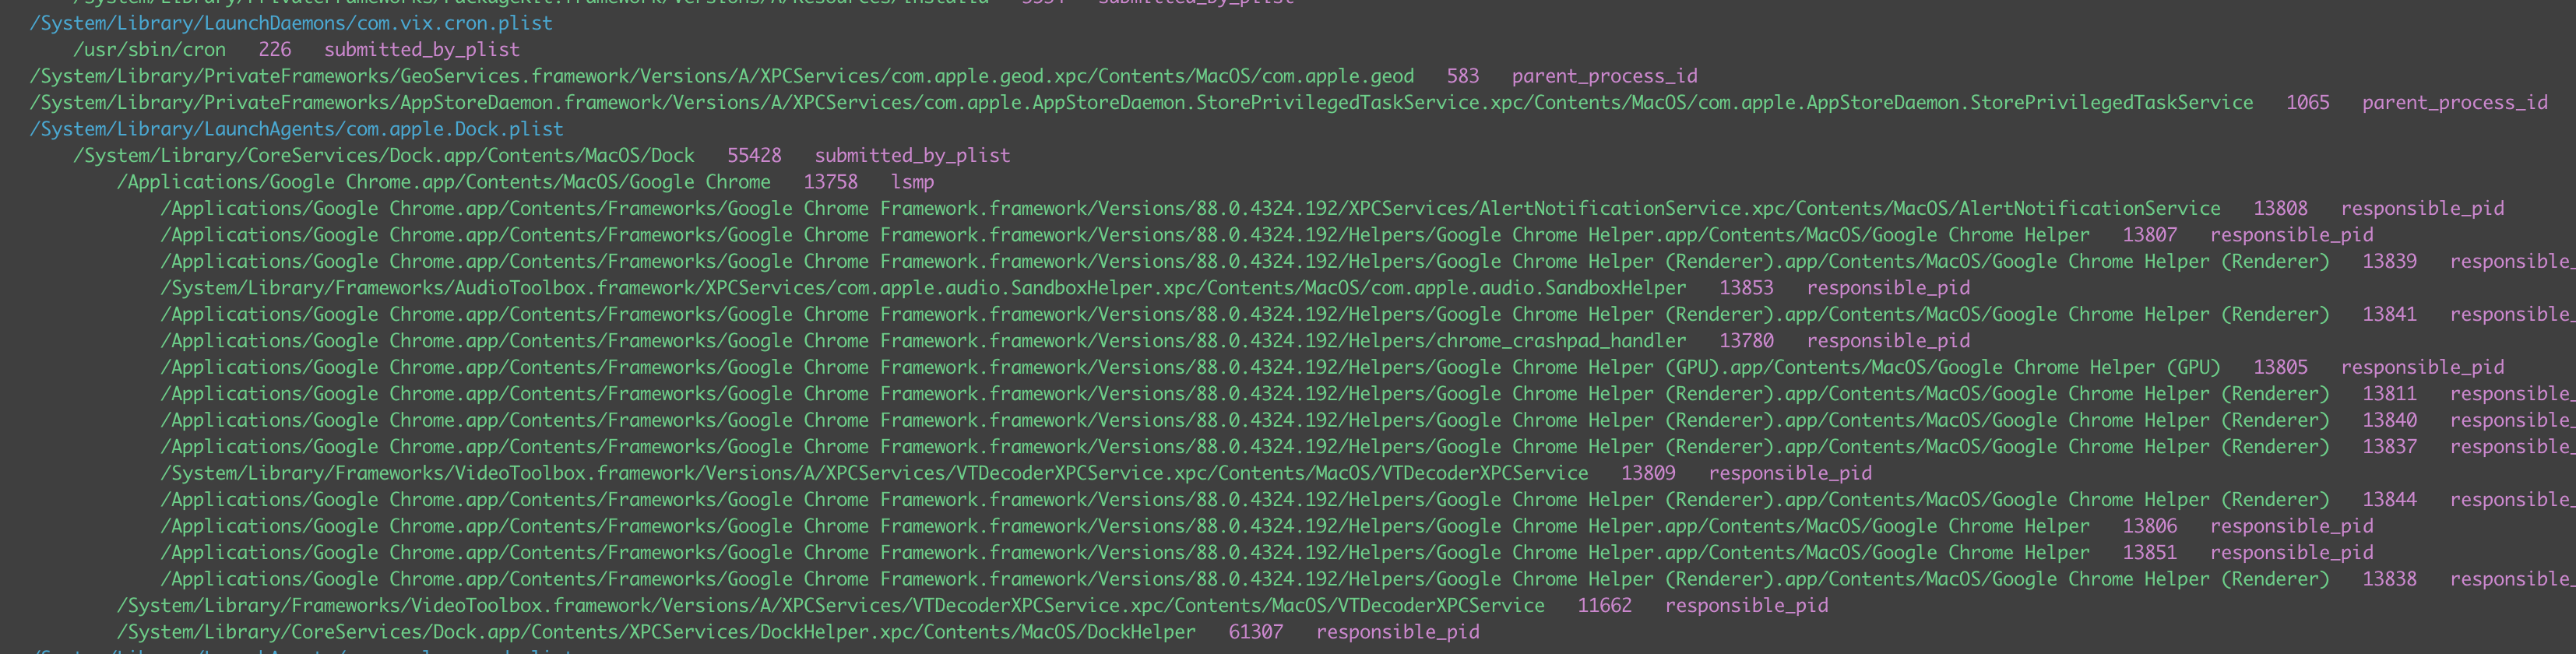This screenshot has height=654, width=2576.
Task: Select the DockHelper process path
Action: pyautogui.click(x=656, y=632)
